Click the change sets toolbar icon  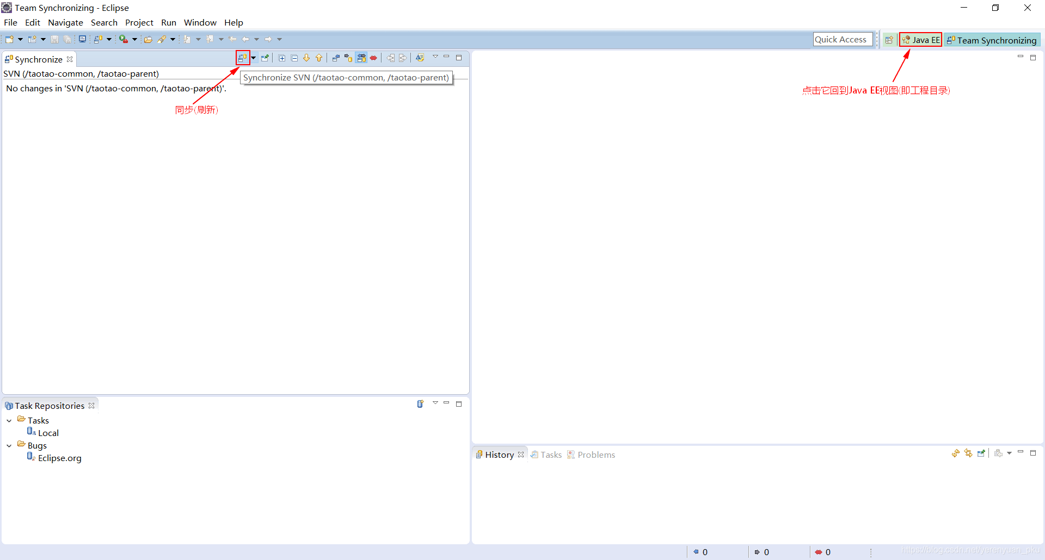tap(420, 58)
